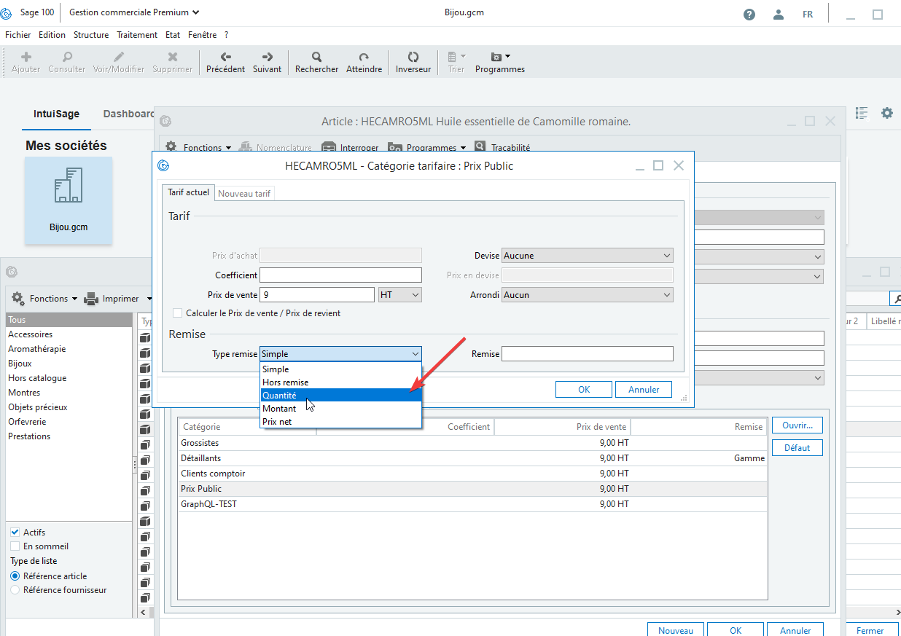Choose Simple in remise list
Screen dimensions: 901x636
pos(340,369)
